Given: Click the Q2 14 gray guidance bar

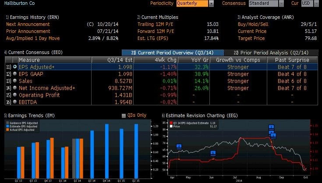Looking at the screenshot, I should coord(74,158).
